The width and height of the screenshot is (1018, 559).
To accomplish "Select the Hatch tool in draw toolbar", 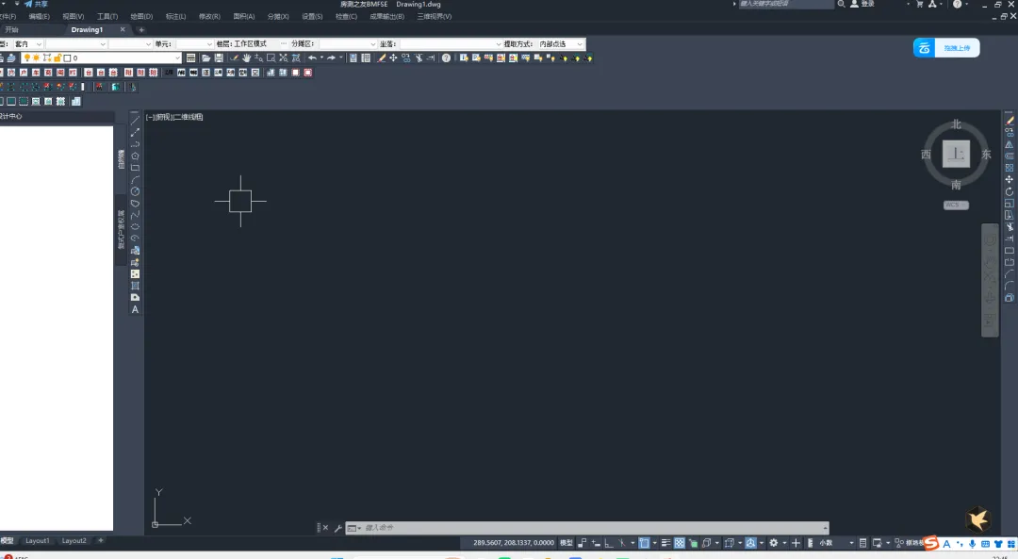I will coord(135,274).
